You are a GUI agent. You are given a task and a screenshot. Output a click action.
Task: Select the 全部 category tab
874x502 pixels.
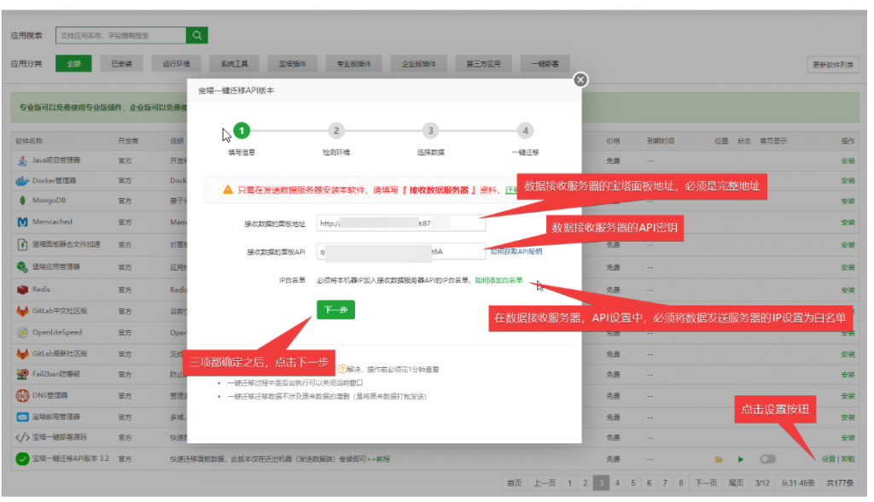click(73, 63)
